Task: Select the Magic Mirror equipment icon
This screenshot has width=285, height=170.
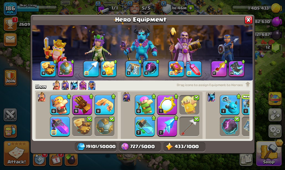Action: 167,105
